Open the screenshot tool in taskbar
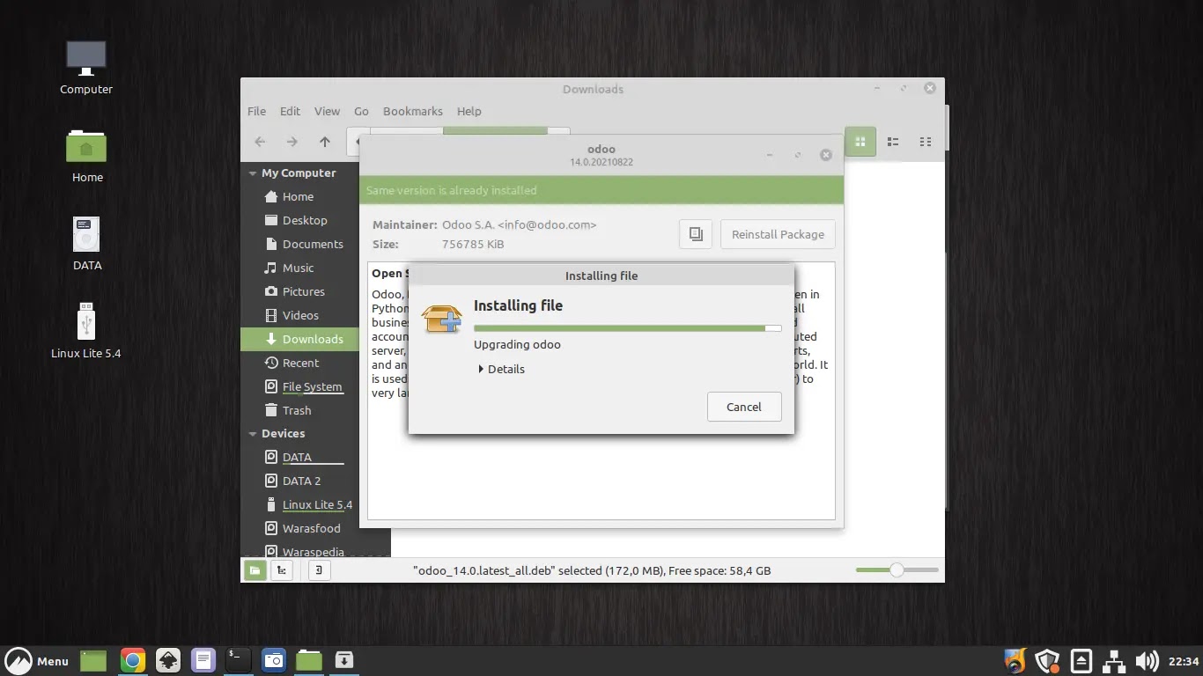 click(274, 660)
